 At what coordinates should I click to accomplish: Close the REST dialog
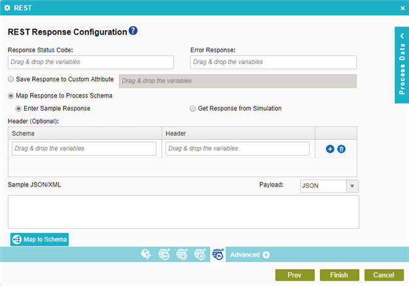pos(402,9)
